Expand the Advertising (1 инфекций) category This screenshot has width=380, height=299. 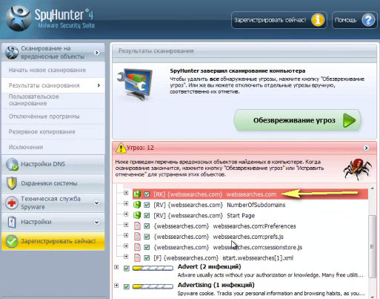[116, 286]
